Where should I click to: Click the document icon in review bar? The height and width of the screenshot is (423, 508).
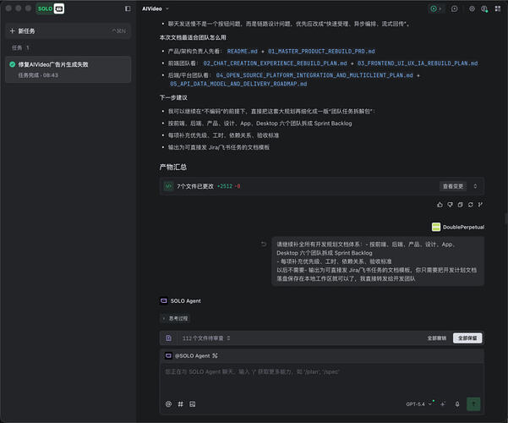tap(168, 338)
